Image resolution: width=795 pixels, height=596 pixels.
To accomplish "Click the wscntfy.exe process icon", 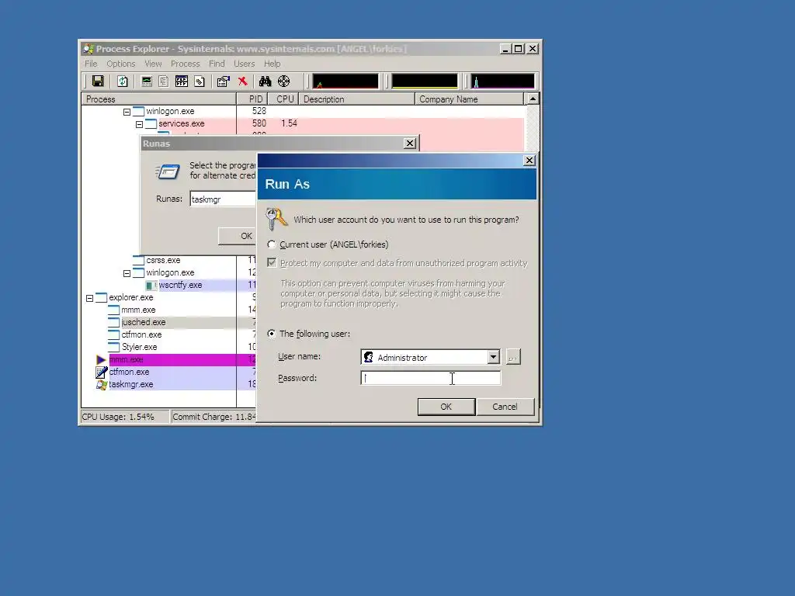I will [151, 286].
